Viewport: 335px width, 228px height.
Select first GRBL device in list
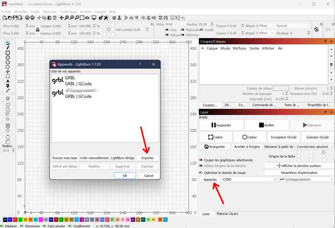[105, 81]
